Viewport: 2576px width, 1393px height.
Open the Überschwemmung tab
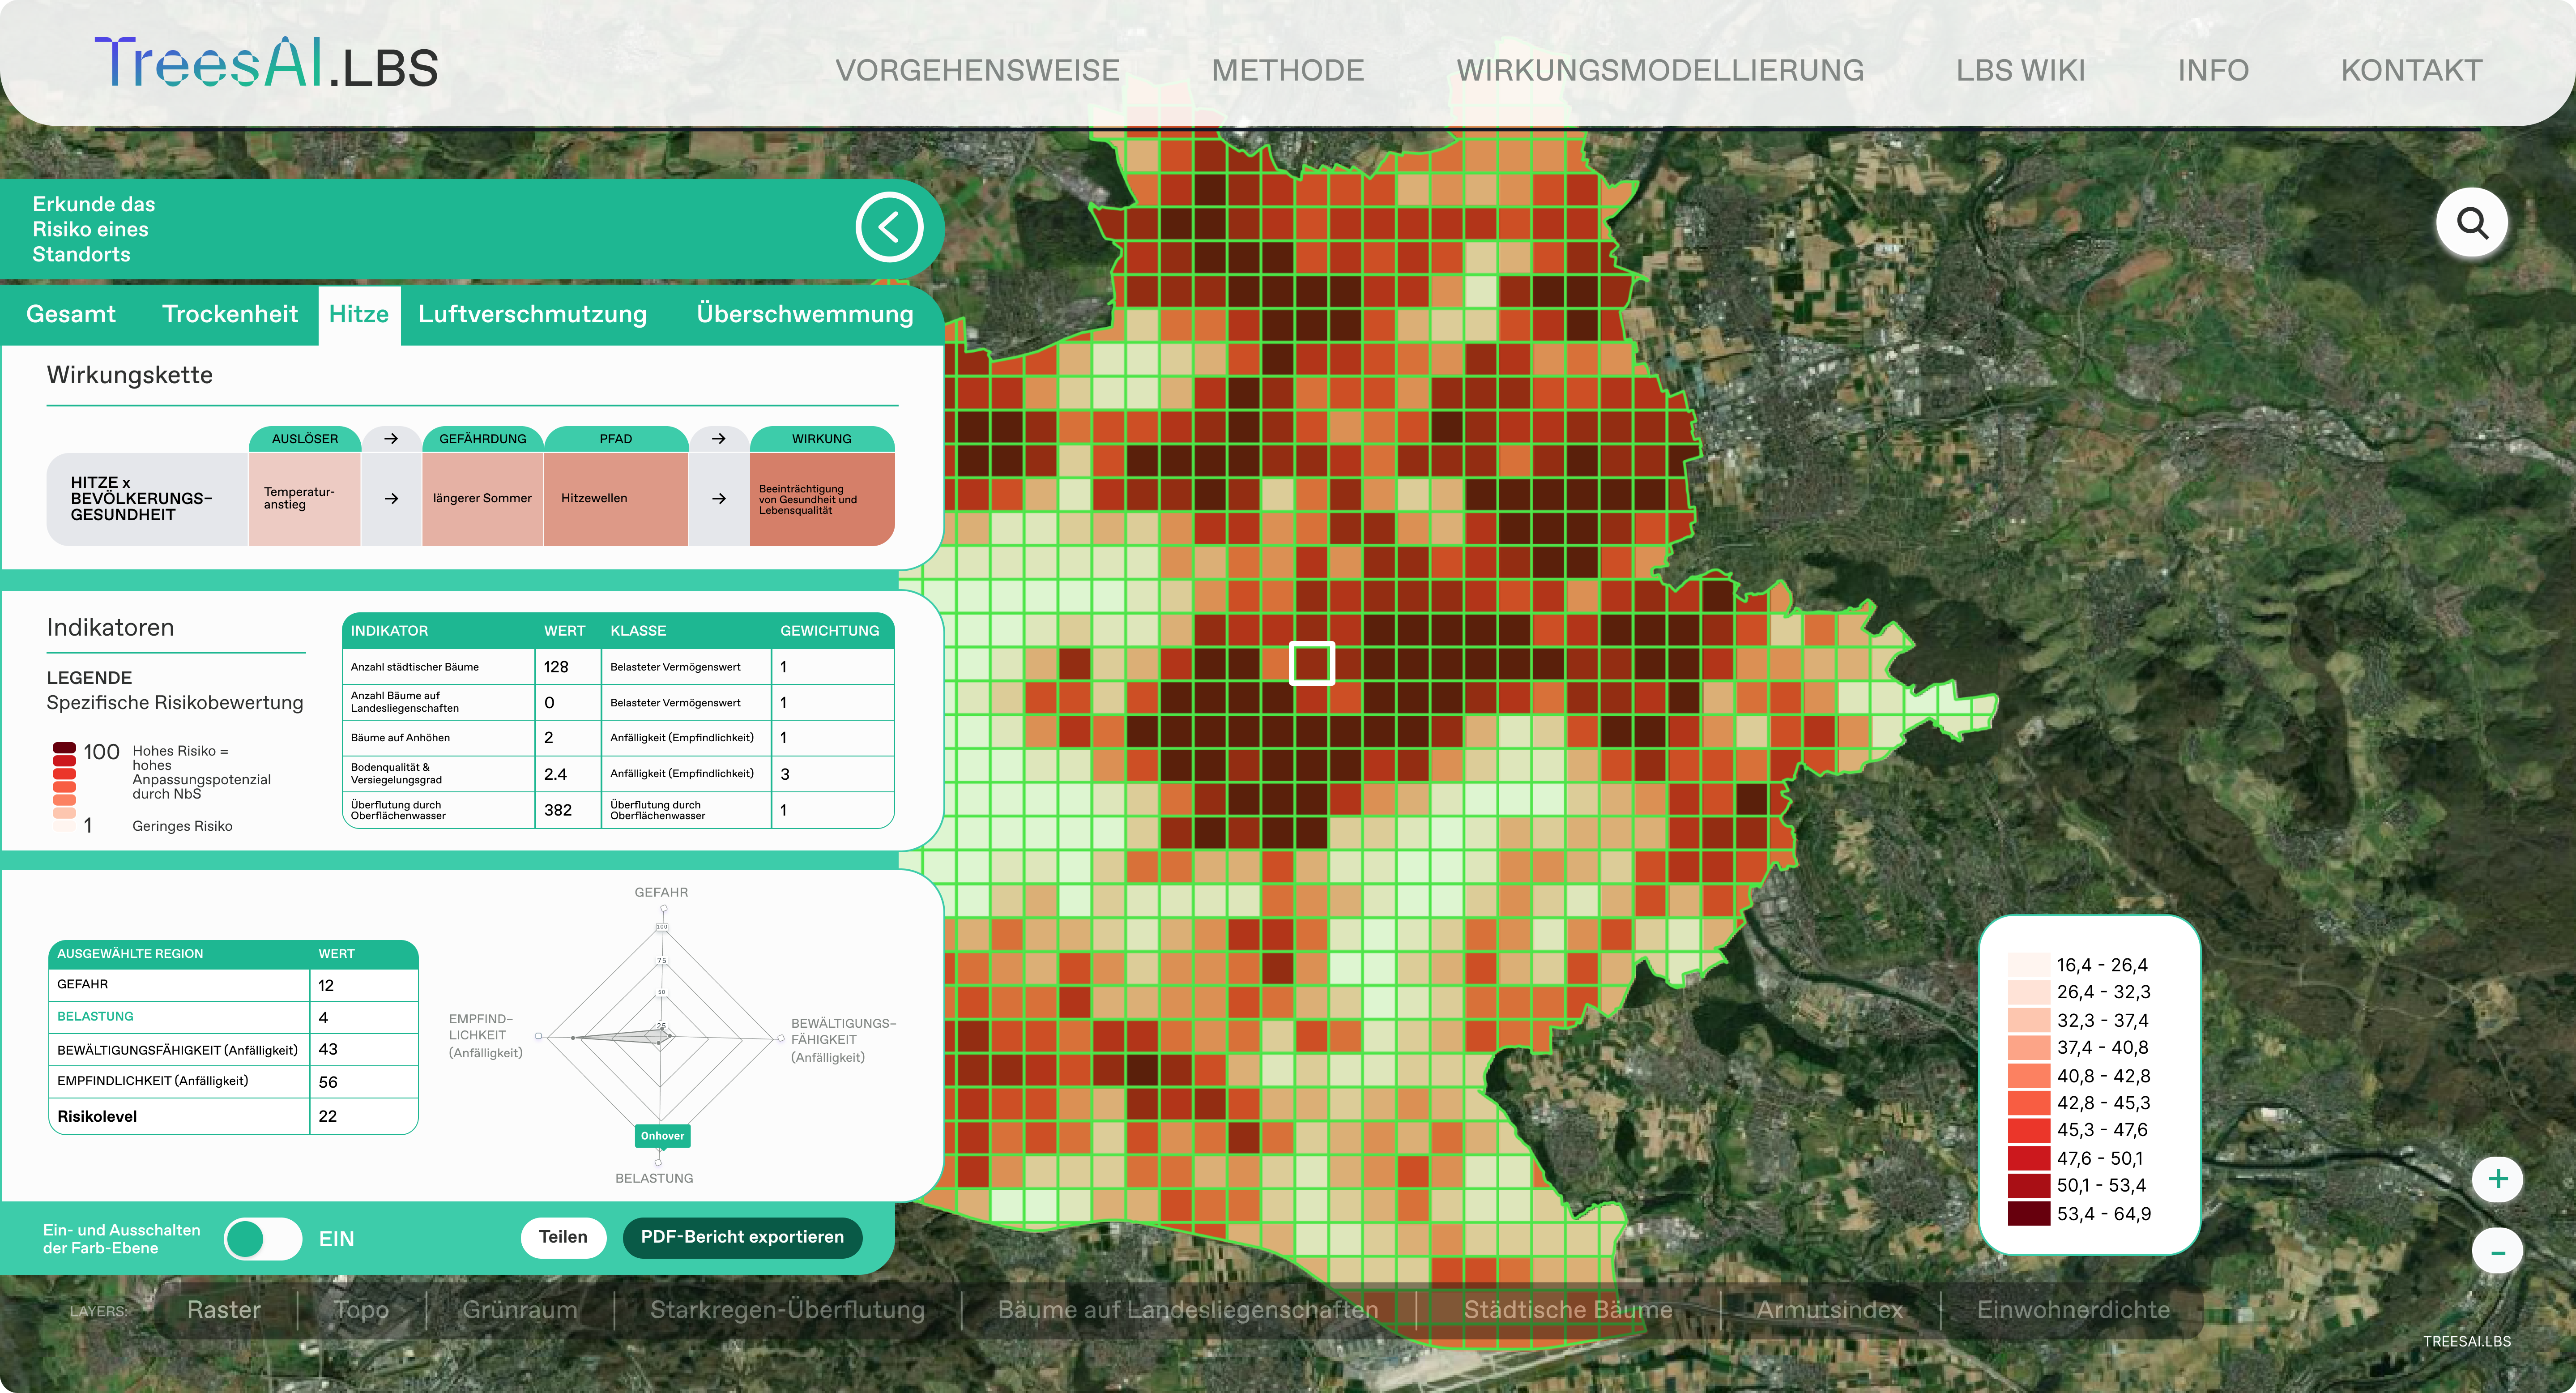tap(804, 314)
